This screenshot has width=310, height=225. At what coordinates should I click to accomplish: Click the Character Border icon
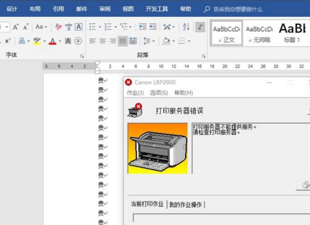[79, 27]
